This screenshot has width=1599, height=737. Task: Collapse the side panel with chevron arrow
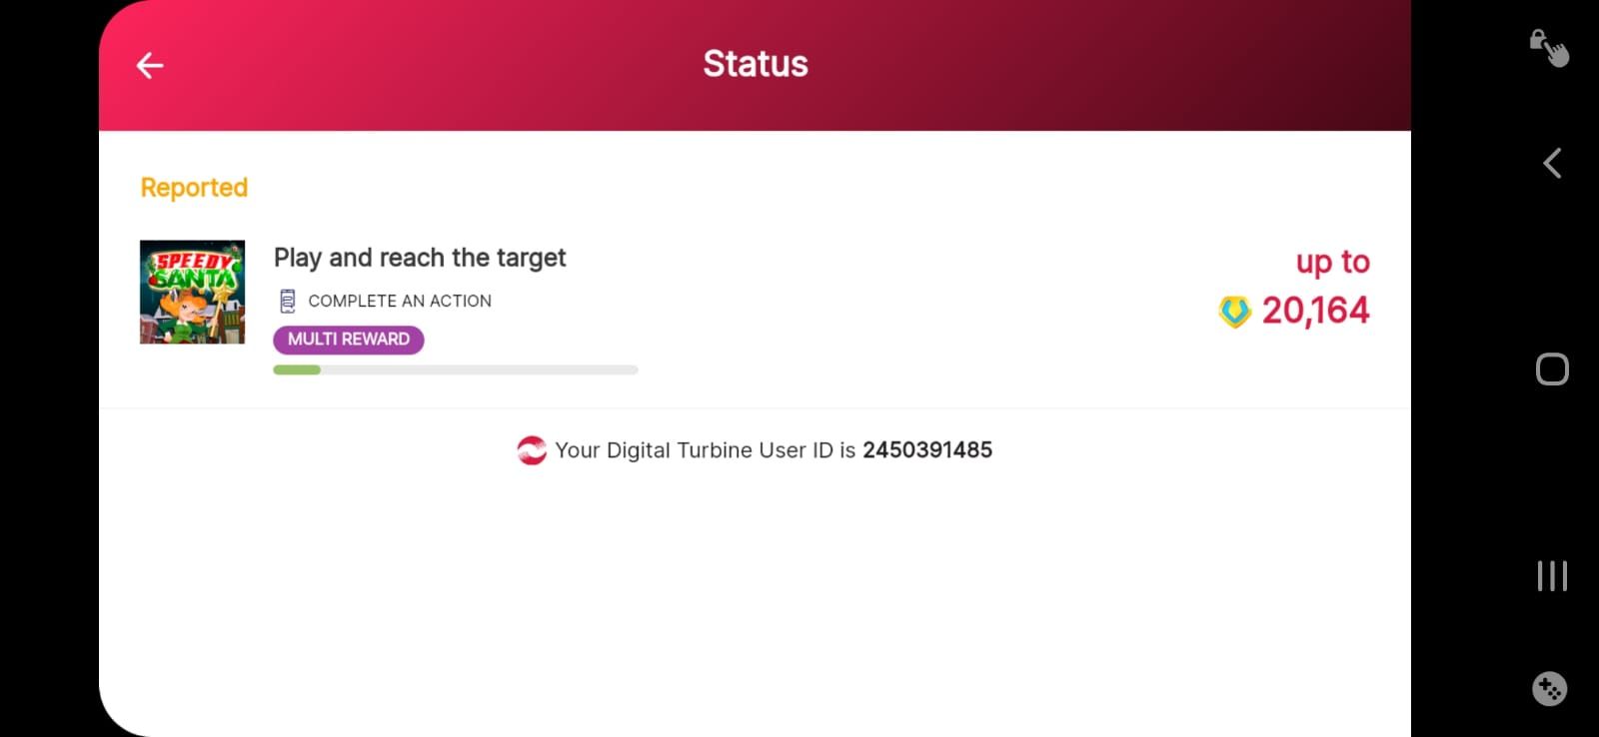pos(1552,163)
